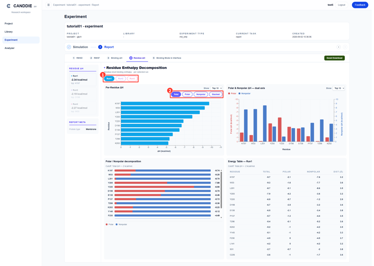374x266 pixels.
Task: Switch Per-Residue chart to Nonpolar view
Action: [x=201, y=94]
